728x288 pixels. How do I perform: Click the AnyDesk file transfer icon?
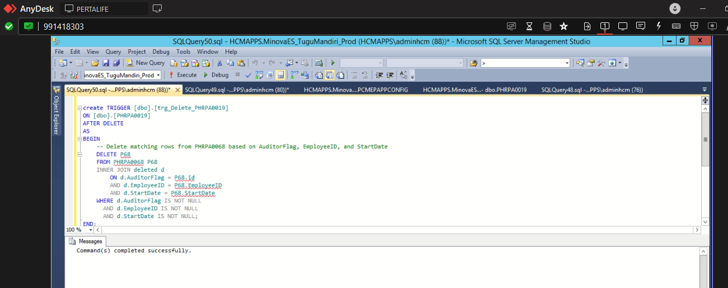pyautogui.click(x=587, y=26)
